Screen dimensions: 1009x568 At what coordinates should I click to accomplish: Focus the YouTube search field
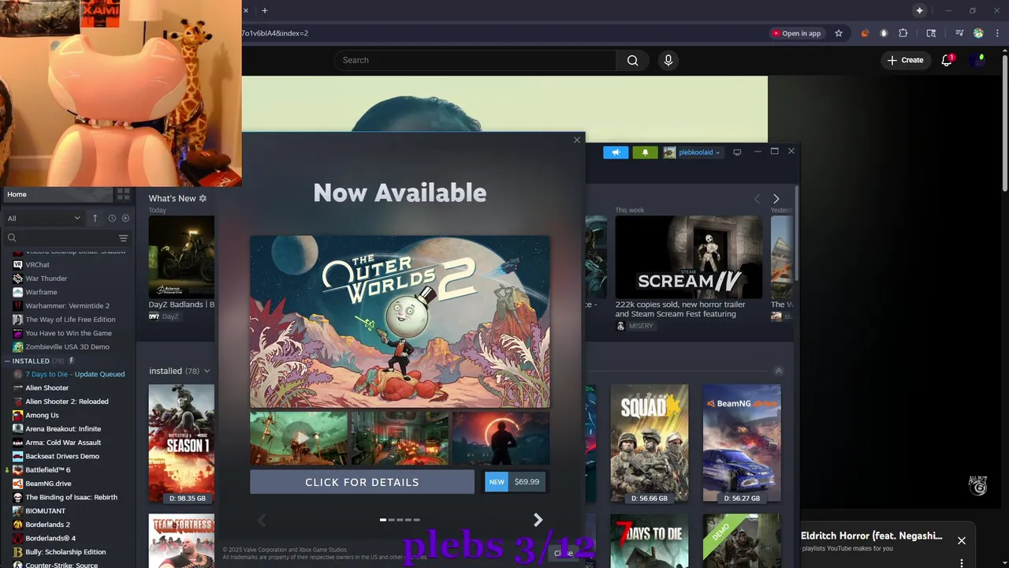[475, 61]
